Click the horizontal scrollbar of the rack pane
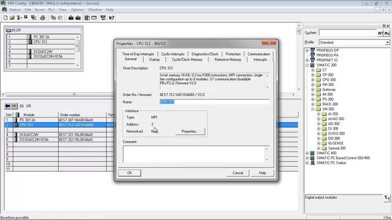 (x=59, y=95)
